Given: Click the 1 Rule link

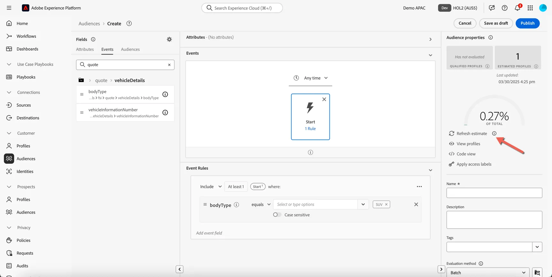Looking at the screenshot, I should 310,129.
